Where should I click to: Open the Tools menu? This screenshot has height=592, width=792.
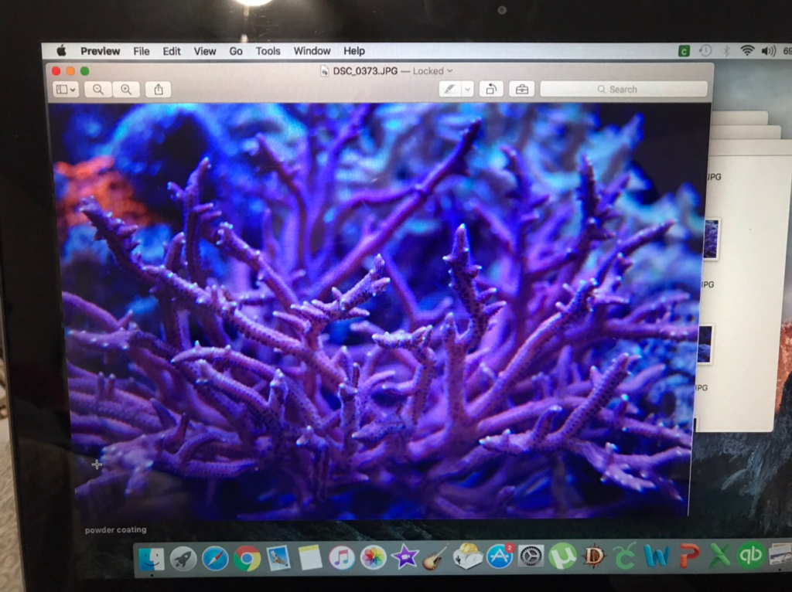(x=268, y=51)
